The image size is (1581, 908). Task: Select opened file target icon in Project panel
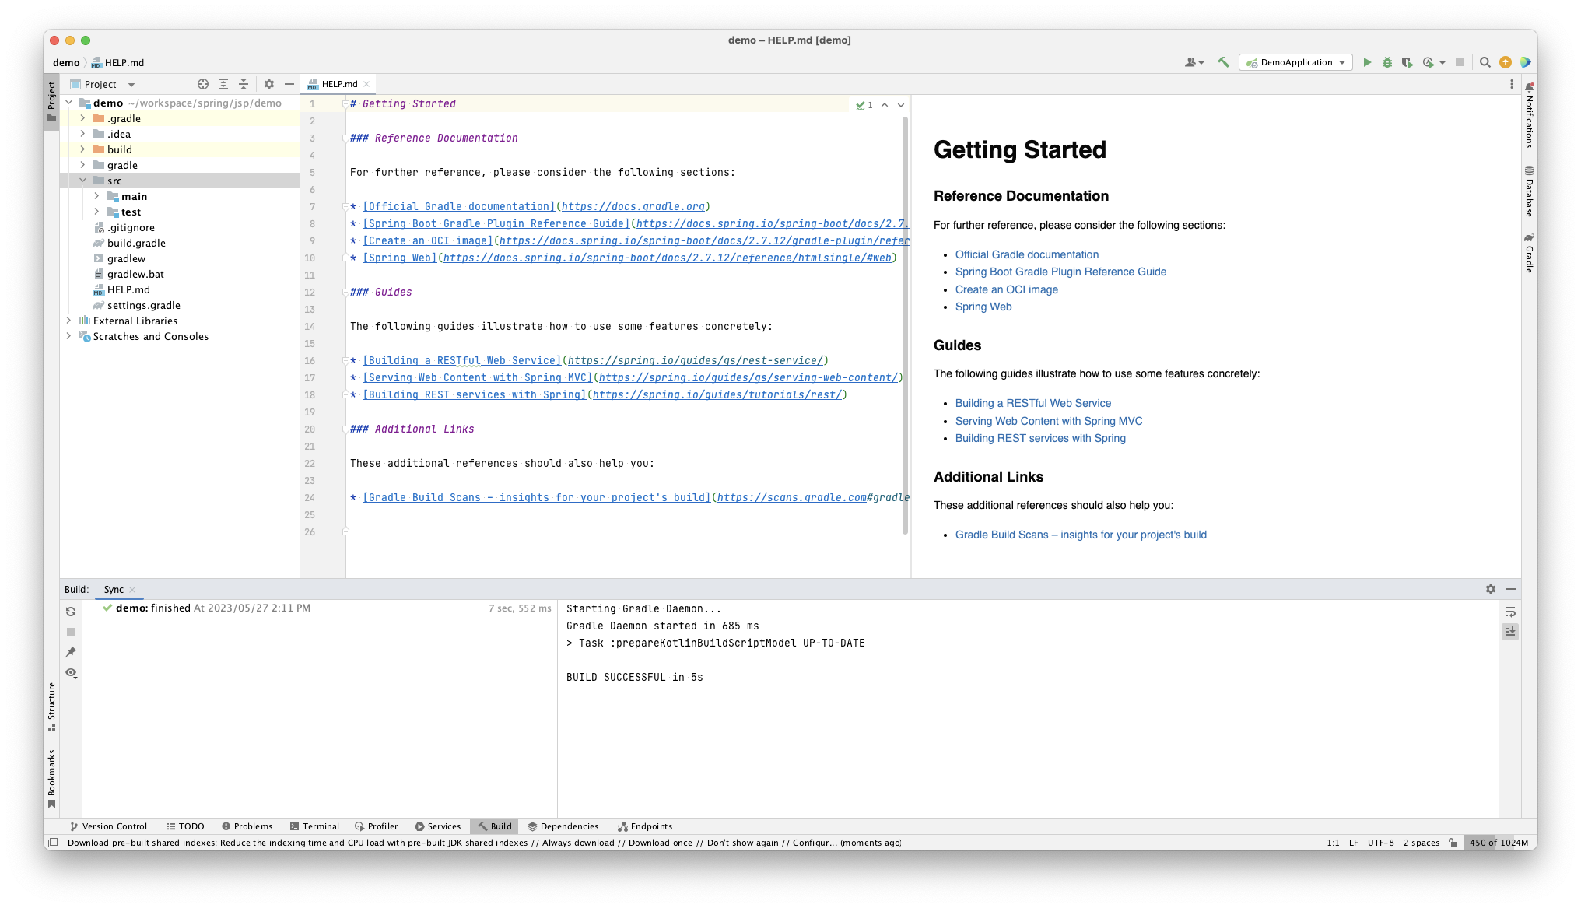[x=203, y=84]
